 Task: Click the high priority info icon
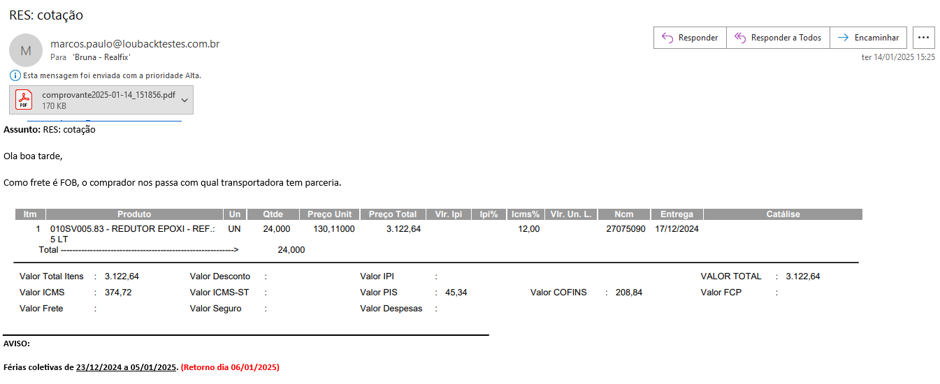pos(15,75)
